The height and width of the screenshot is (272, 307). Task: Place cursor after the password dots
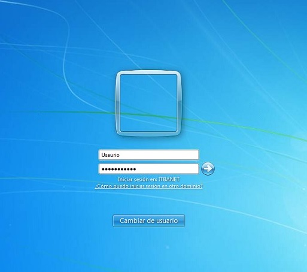(x=136, y=169)
